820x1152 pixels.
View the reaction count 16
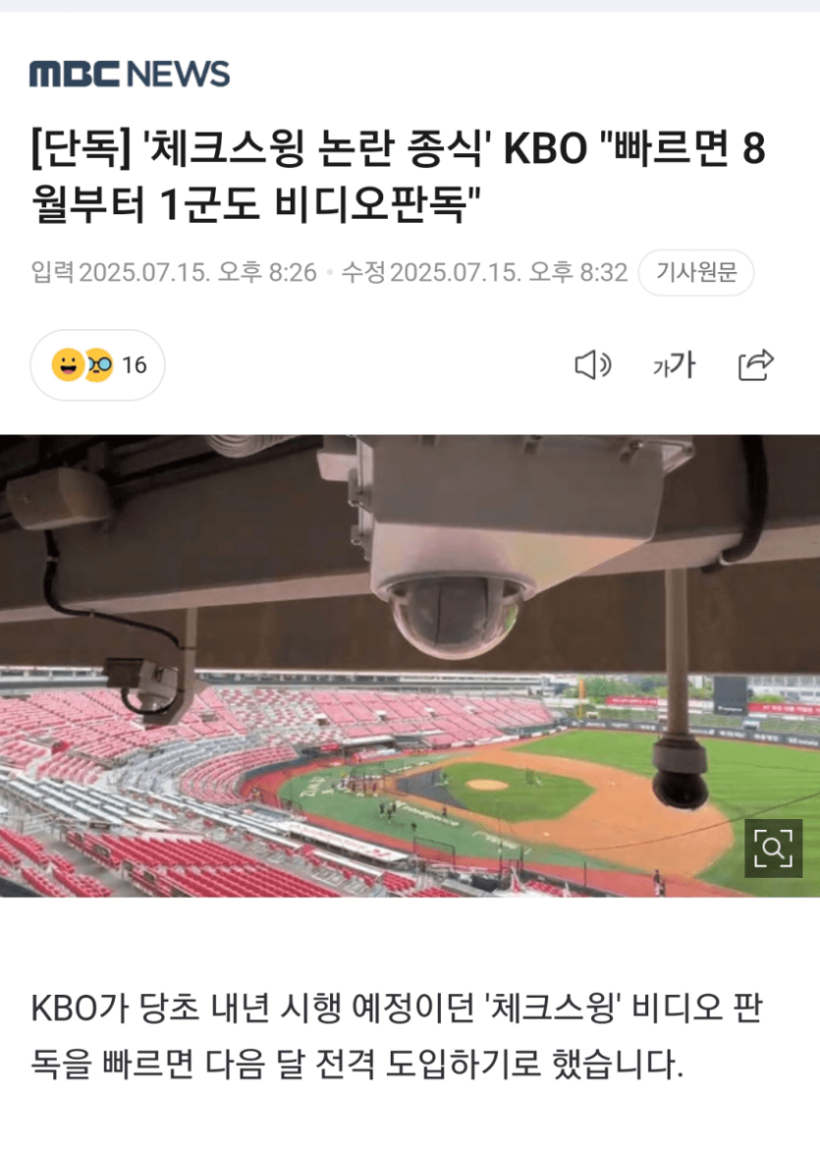[135, 365]
